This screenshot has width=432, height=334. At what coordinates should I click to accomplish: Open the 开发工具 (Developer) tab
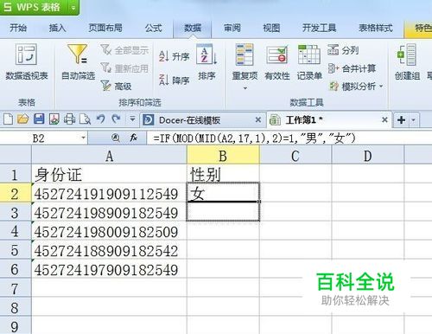tap(319, 28)
